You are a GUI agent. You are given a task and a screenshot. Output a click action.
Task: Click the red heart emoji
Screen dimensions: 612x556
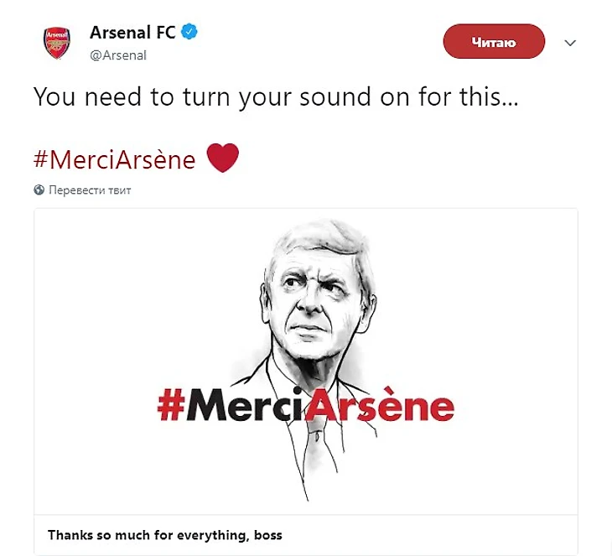(222, 158)
